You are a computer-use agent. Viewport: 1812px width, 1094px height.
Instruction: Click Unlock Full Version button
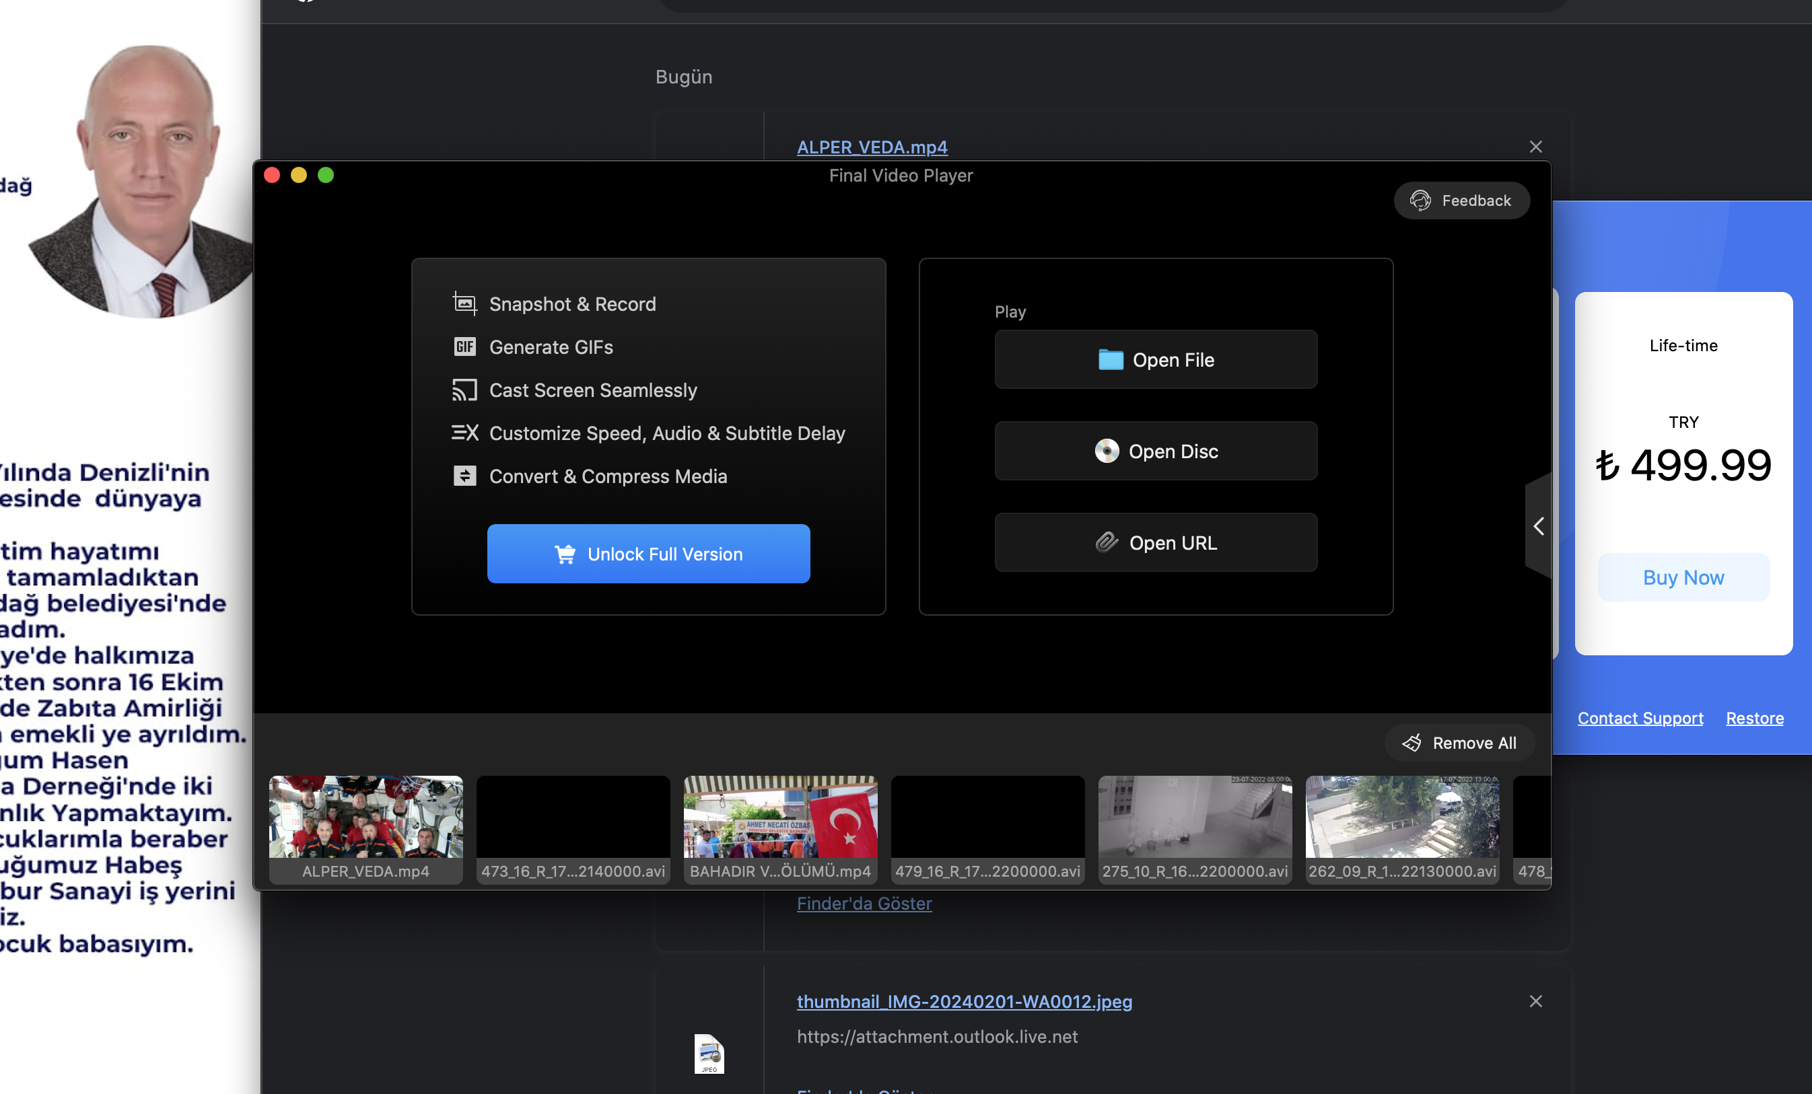(x=648, y=554)
